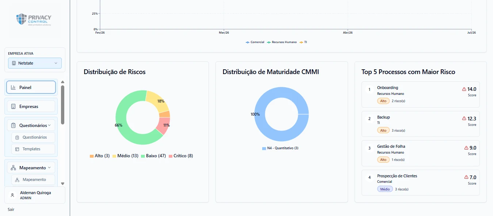Viewport: 493px width, 216px height.
Task: Click the user avatar icon for Aldeman Quiroga
Action: [12, 195]
